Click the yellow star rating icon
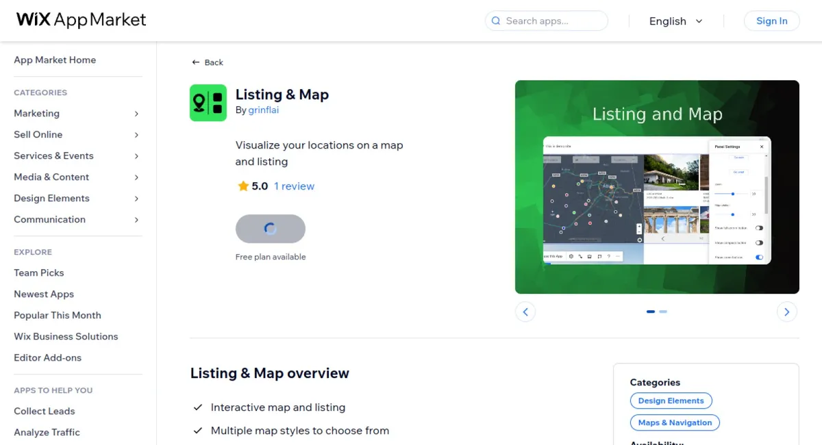 pyautogui.click(x=243, y=186)
